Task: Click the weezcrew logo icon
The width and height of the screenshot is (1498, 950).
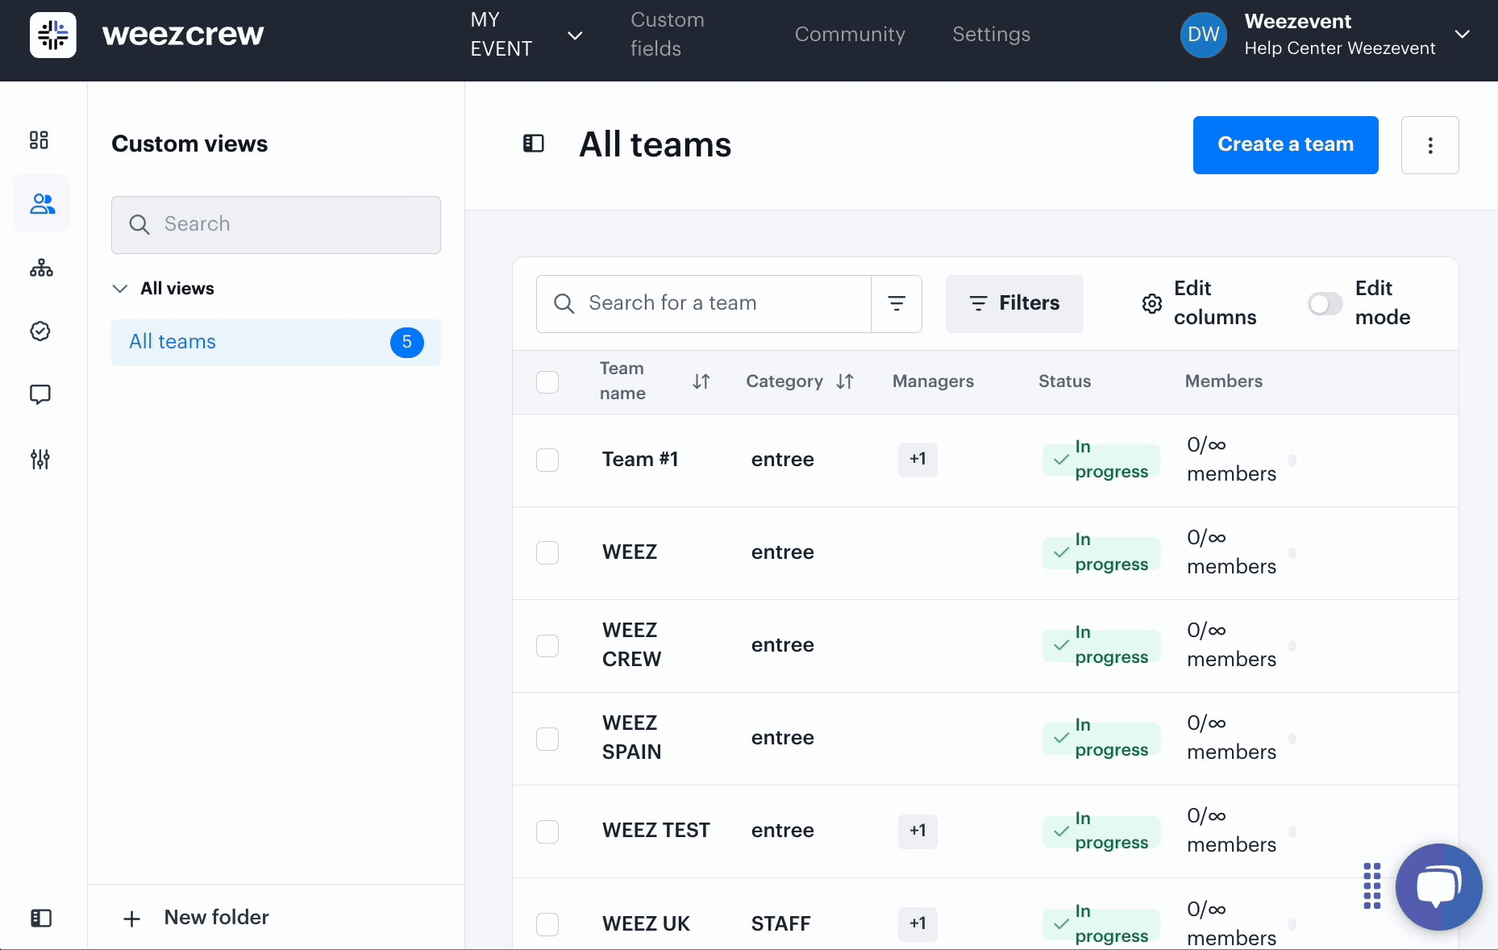Action: (x=53, y=35)
